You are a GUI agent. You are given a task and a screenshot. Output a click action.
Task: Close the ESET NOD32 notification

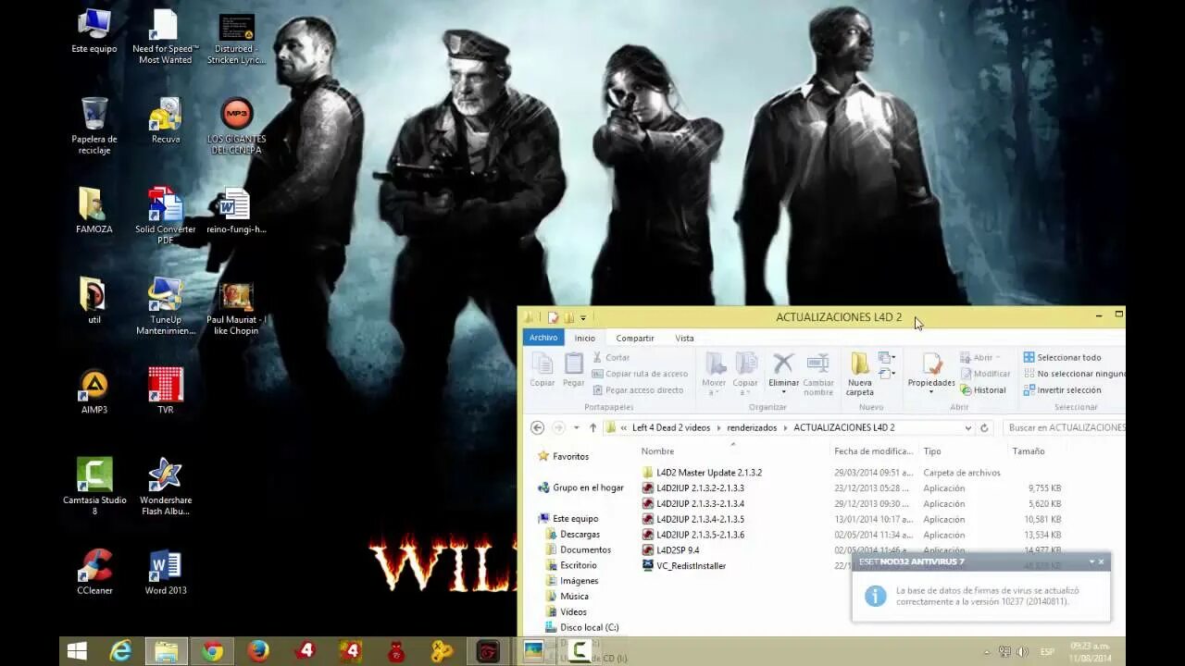1101,561
